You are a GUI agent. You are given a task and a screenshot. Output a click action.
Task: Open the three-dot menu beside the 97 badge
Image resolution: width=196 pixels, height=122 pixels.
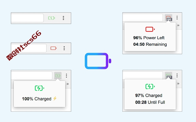(177, 75)
